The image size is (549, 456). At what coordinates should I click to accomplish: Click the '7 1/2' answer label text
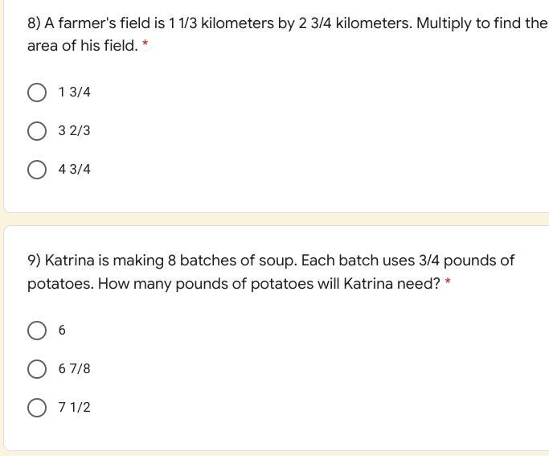[x=74, y=407]
